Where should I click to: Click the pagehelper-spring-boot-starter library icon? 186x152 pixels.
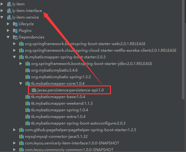coord(21,130)
